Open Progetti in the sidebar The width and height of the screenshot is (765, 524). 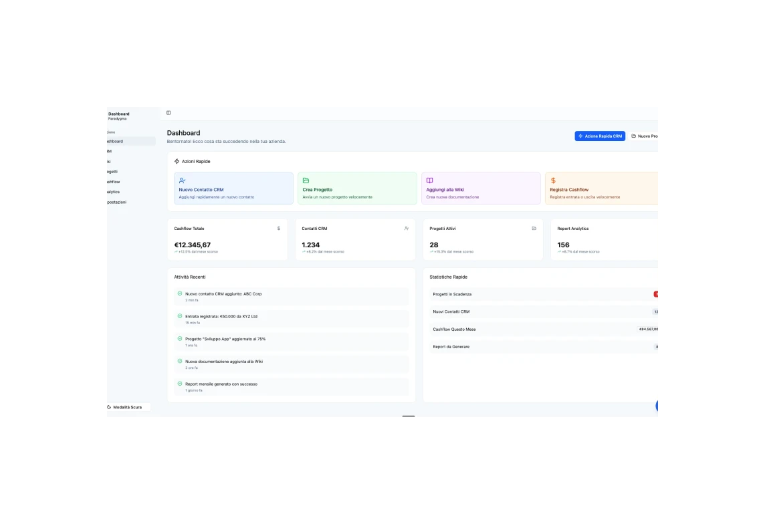pos(131,172)
